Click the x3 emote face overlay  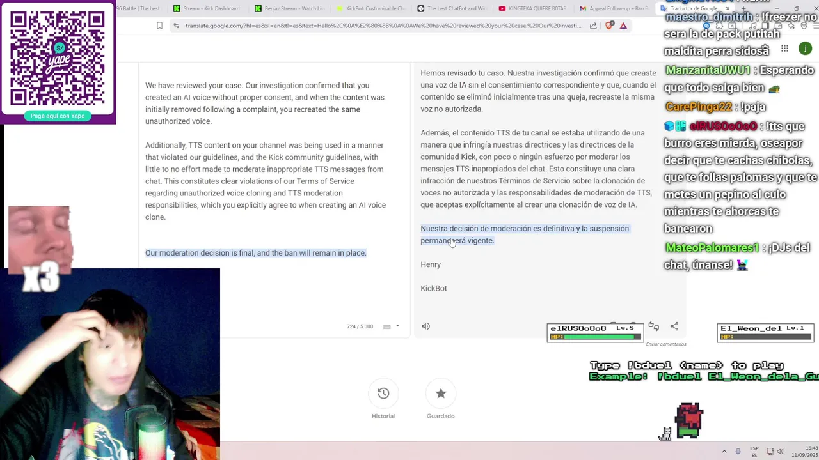tap(40, 249)
